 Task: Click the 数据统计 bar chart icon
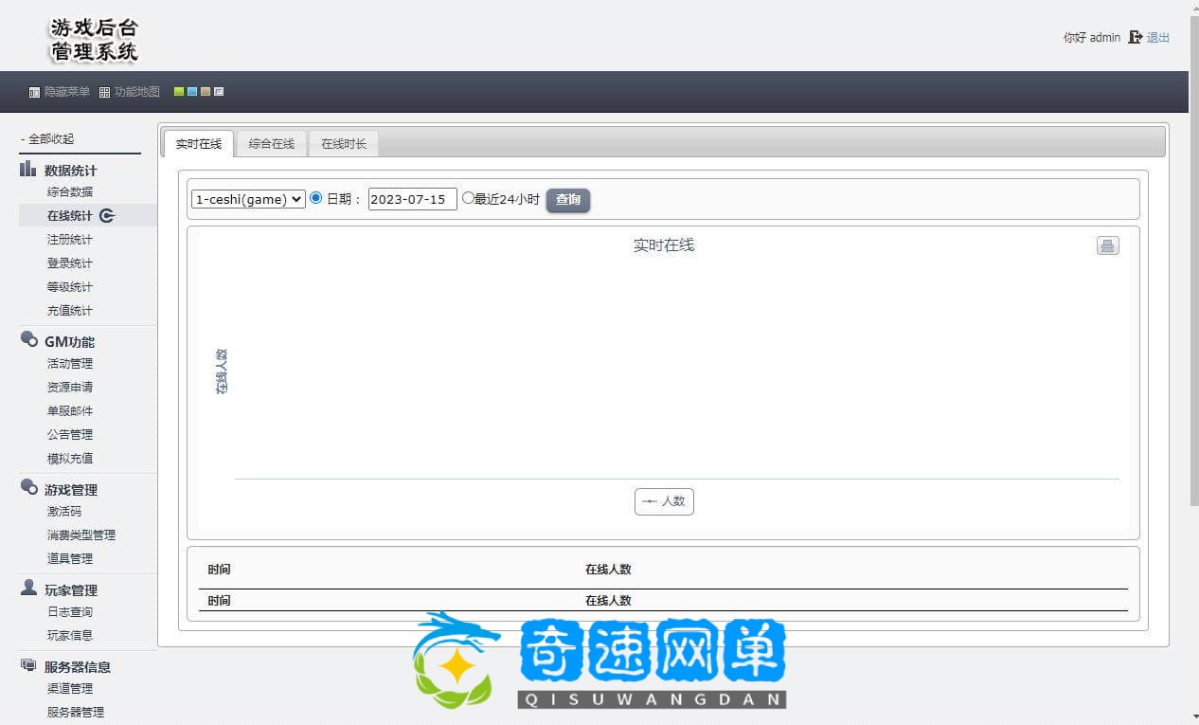point(28,170)
